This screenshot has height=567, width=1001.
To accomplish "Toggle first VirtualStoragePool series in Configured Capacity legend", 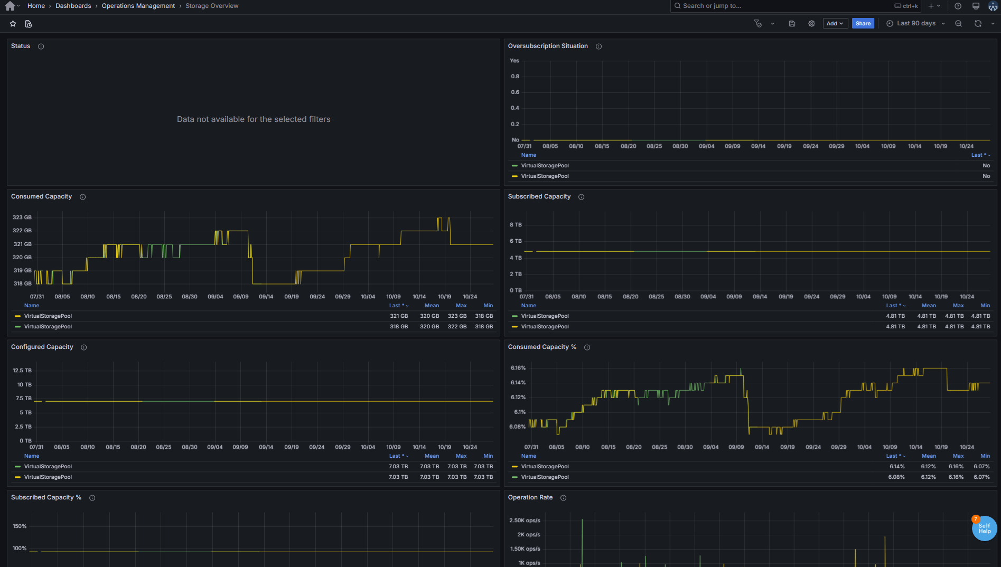I will pos(48,467).
